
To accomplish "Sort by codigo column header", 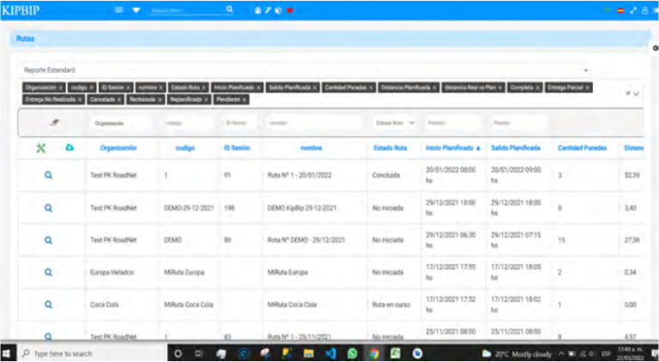I will pyautogui.click(x=185, y=148).
